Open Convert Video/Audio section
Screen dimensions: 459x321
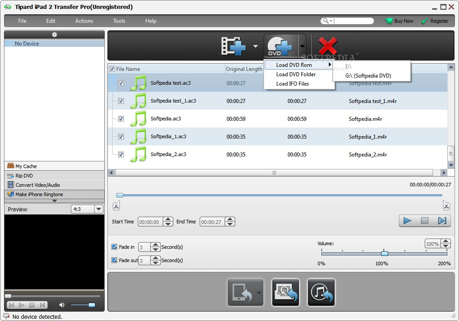(x=54, y=185)
